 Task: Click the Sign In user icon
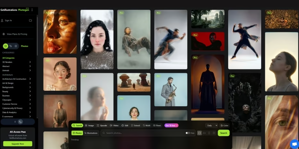pos(2,20)
